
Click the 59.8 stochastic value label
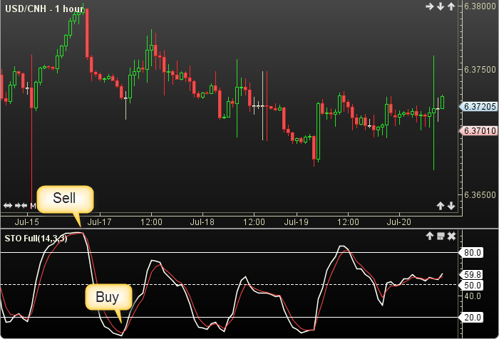click(x=472, y=275)
